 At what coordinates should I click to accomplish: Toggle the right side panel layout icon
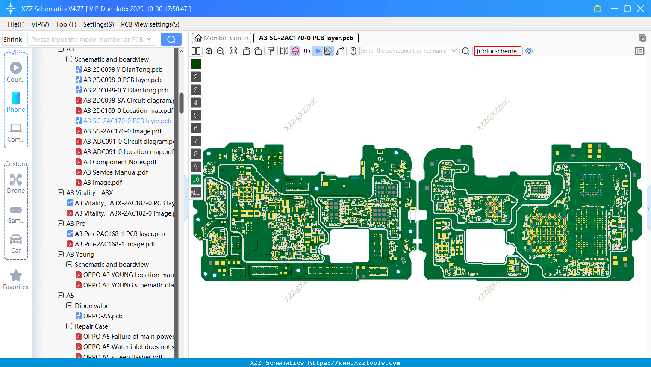(x=639, y=51)
